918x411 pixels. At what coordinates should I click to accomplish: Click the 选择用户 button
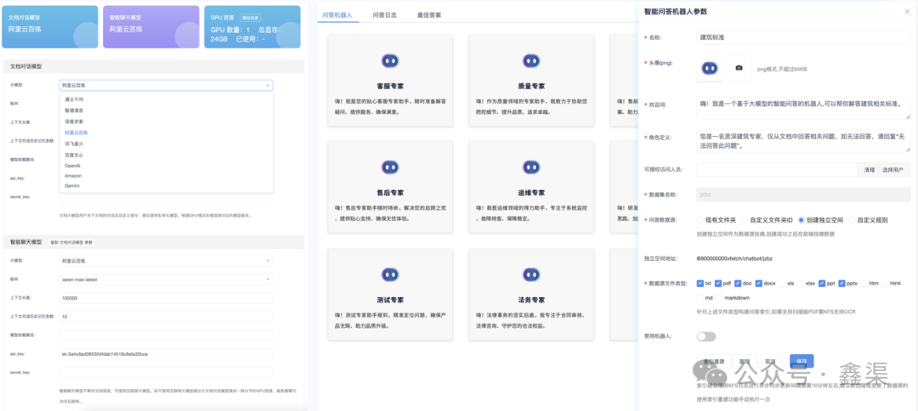(x=893, y=170)
